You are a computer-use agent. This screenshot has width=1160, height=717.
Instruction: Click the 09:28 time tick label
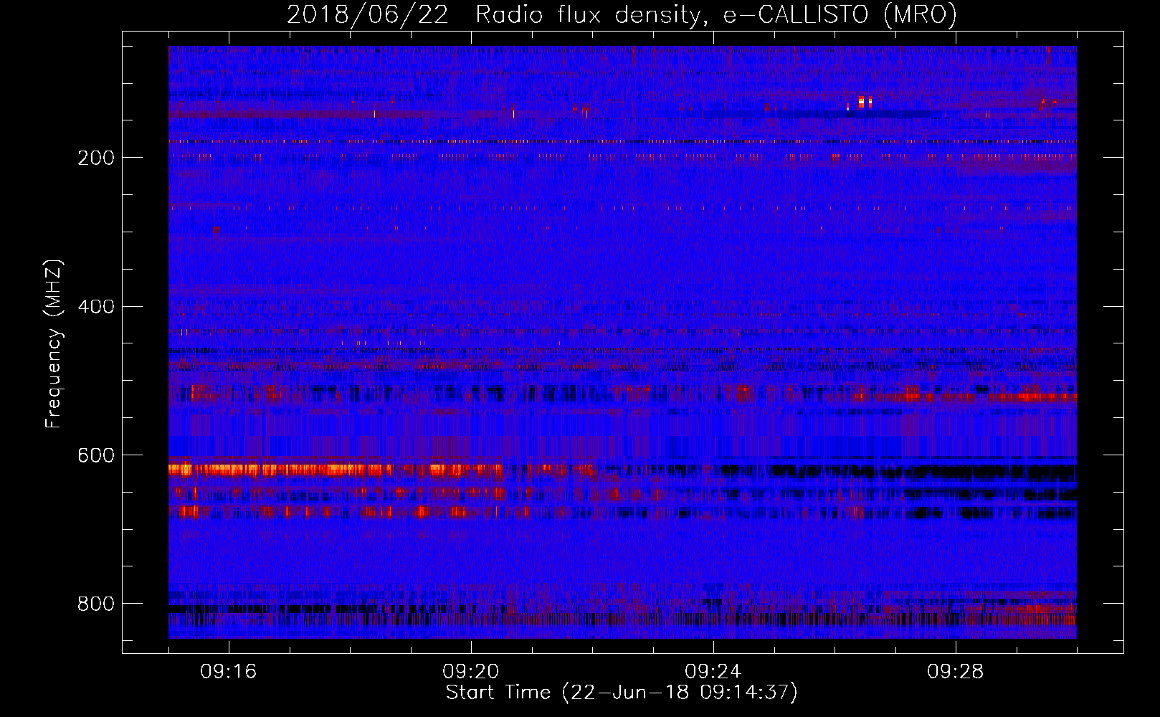point(956,672)
